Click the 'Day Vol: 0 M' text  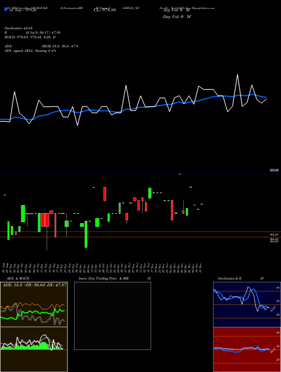click(176, 17)
